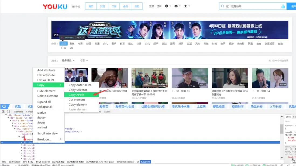Image resolution: width=296 pixels, height=166 pixels.
Task: Click the YOUKU logo
Action: [55, 6]
